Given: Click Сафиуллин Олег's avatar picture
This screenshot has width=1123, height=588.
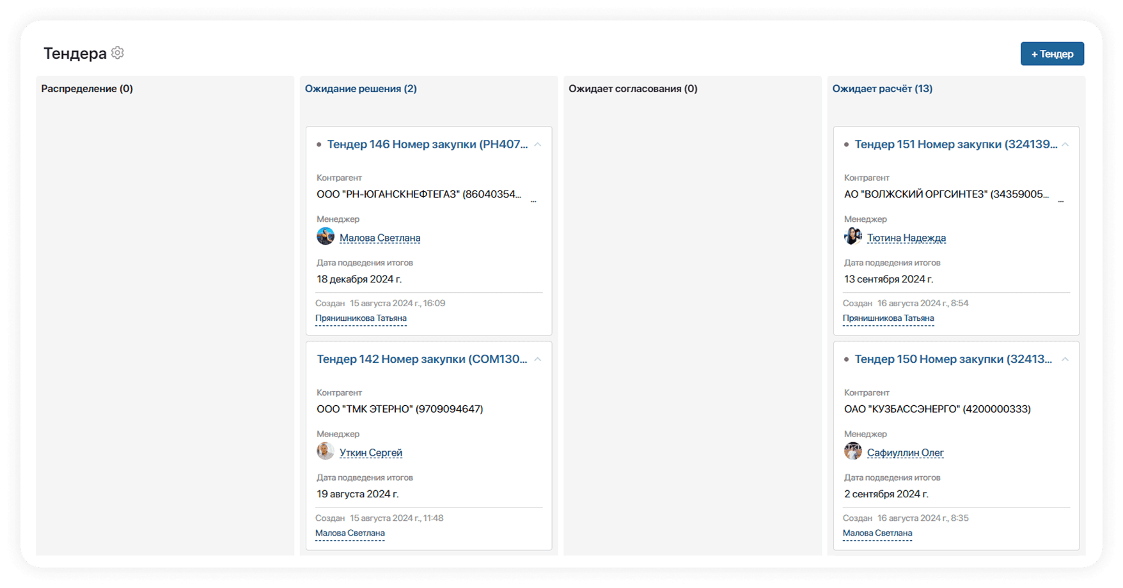Looking at the screenshot, I should tap(852, 451).
